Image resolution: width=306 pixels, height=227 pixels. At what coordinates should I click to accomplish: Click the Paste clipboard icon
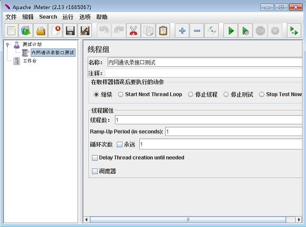(163, 31)
